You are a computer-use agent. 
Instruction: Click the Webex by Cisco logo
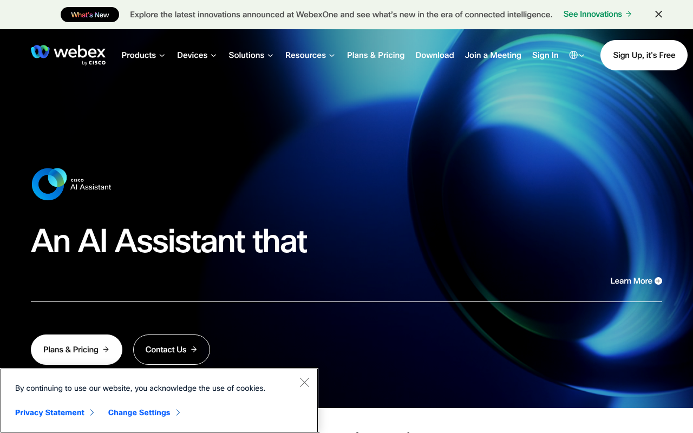[x=68, y=55]
